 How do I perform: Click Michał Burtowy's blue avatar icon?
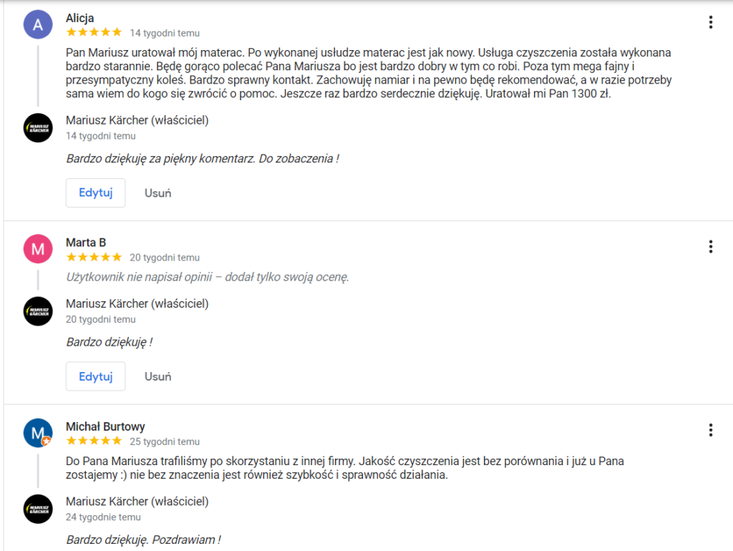tap(38, 433)
